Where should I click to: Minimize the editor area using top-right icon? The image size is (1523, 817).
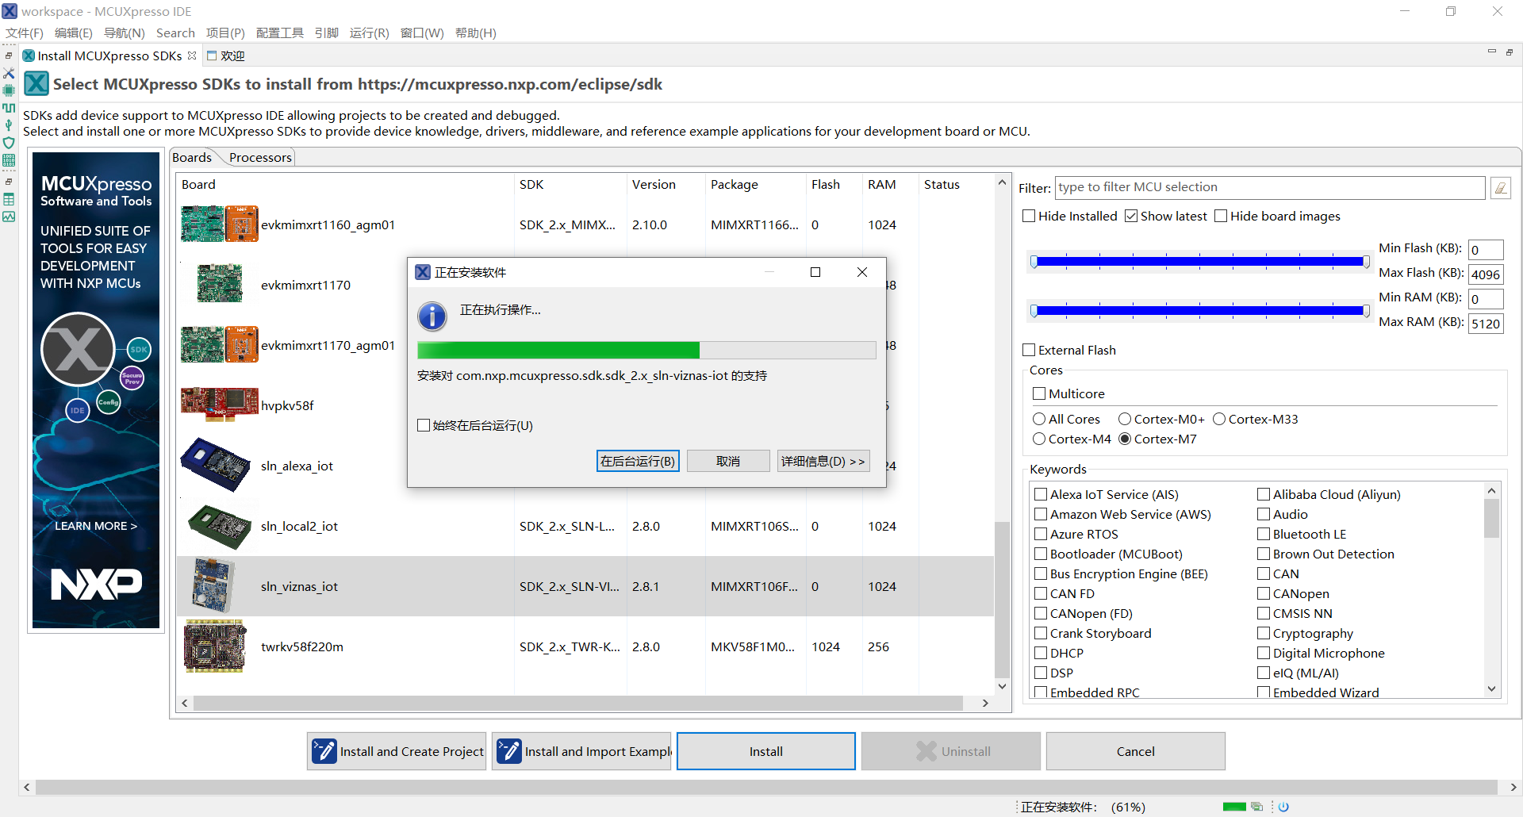pos(1491,52)
